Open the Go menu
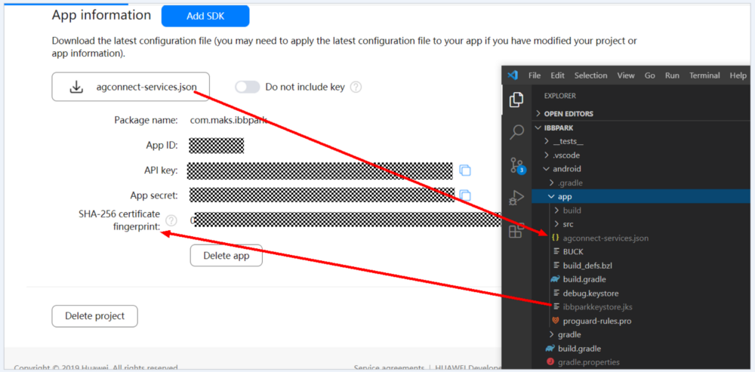The height and width of the screenshot is (372, 755). pyautogui.click(x=649, y=75)
